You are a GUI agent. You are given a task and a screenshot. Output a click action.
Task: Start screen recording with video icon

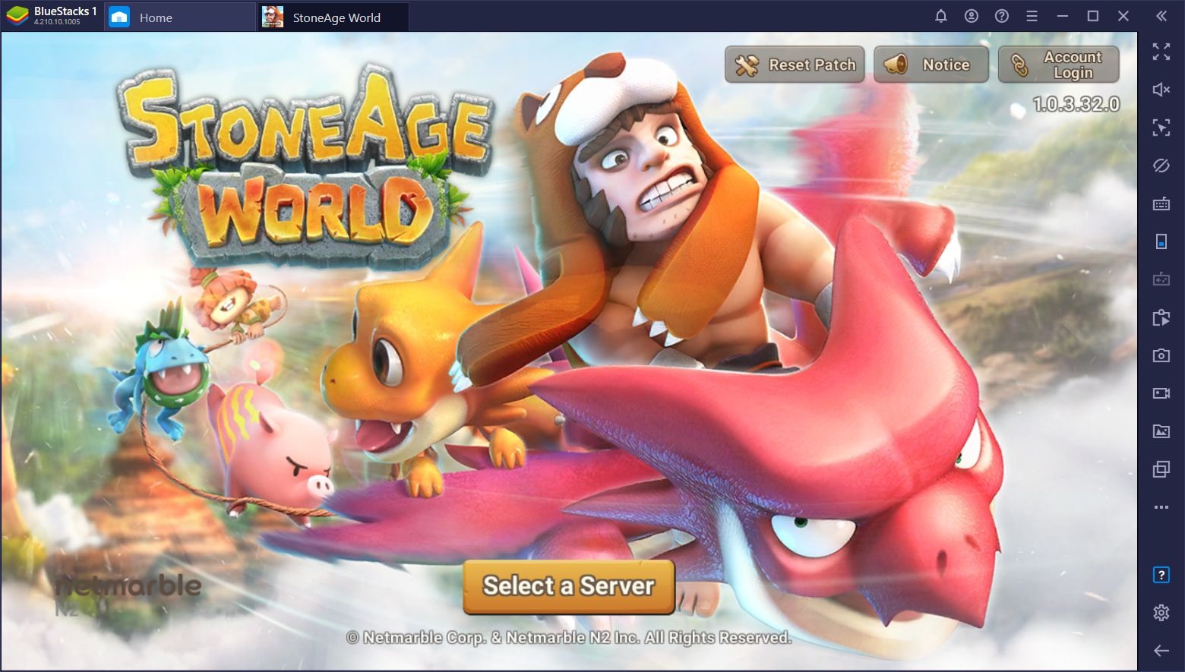(x=1161, y=393)
